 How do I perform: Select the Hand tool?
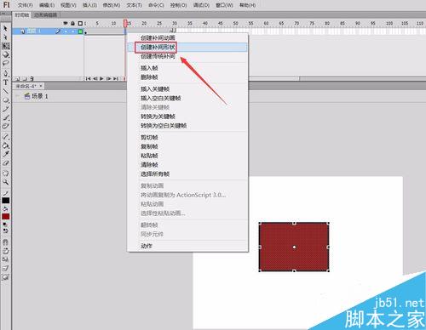[x=5, y=174]
